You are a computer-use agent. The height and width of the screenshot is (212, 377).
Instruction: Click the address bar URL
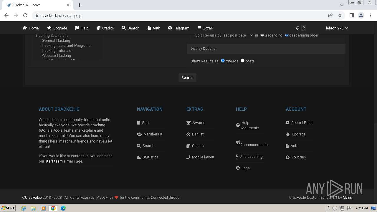[61, 15]
